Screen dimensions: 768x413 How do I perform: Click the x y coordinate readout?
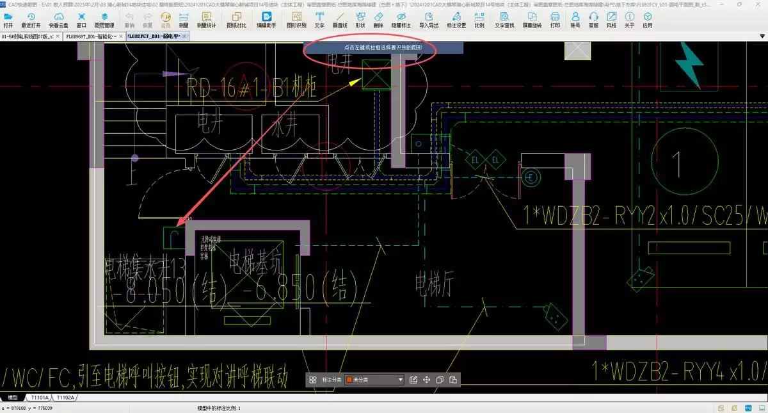pyautogui.click(x=28, y=408)
